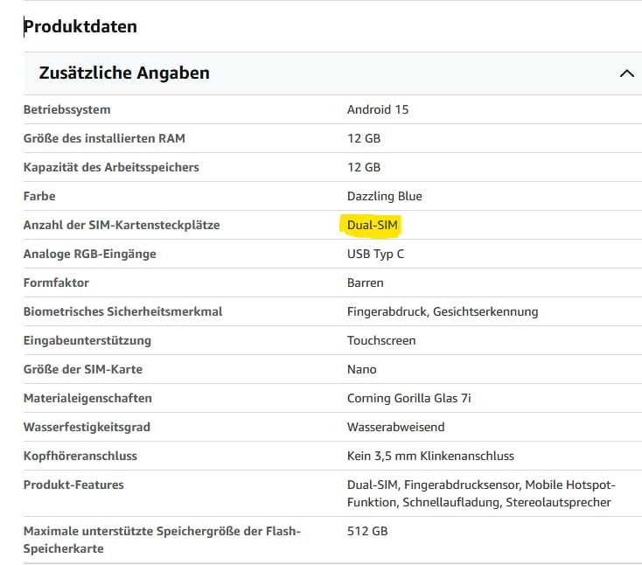Select the Betriebssystem label
The image size is (642, 565).
[67, 109]
